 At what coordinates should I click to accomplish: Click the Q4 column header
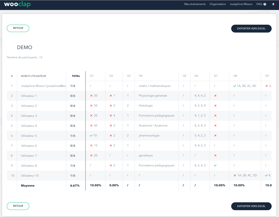pos(141,76)
